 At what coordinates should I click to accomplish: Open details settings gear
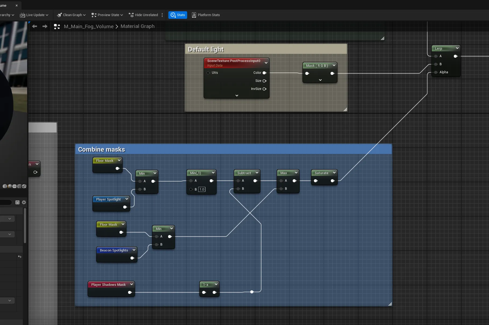point(24,202)
